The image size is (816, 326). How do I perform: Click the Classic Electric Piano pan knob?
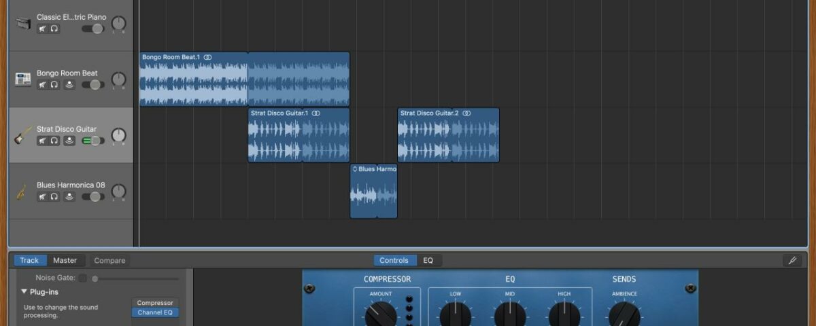119,24
